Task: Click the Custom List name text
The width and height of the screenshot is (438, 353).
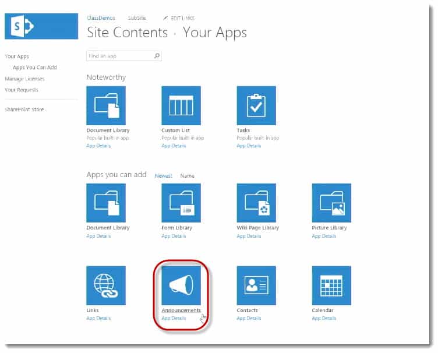Action: click(175, 130)
